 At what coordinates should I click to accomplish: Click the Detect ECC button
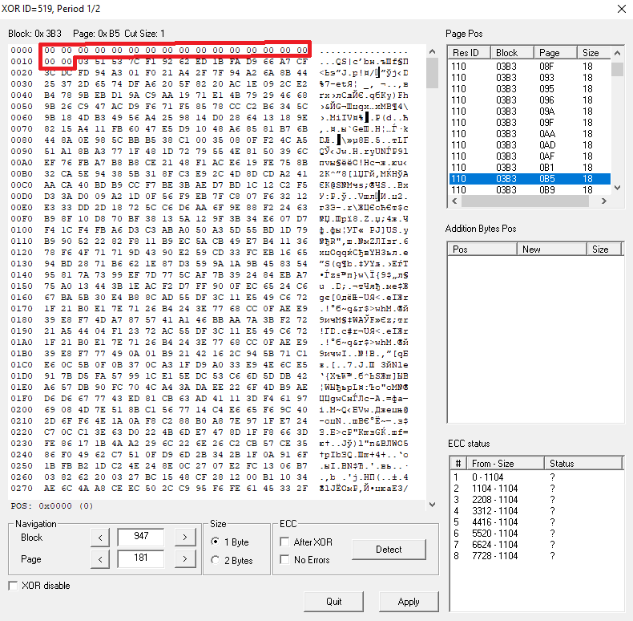389,550
